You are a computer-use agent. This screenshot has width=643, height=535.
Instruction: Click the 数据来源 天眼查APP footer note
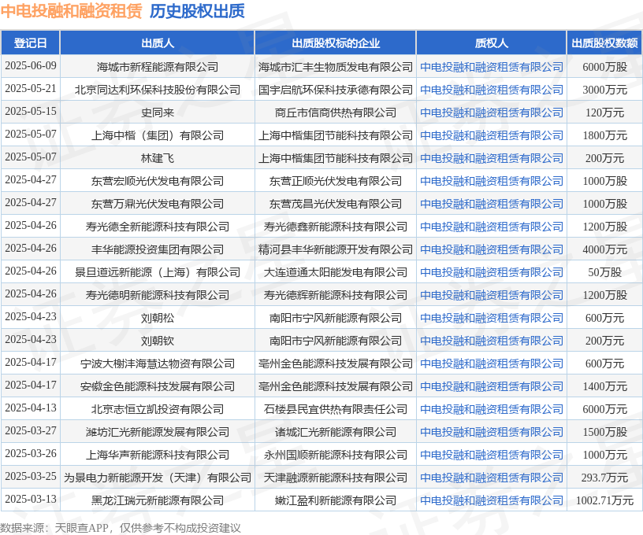click(121, 528)
